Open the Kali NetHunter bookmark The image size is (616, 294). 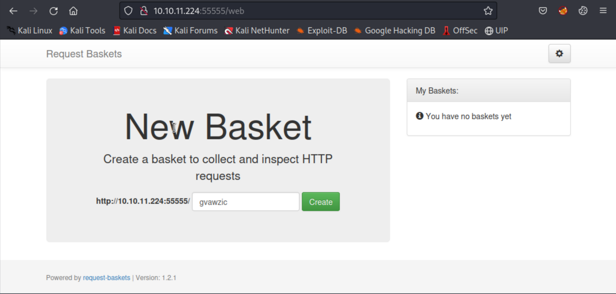(x=257, y=31)
